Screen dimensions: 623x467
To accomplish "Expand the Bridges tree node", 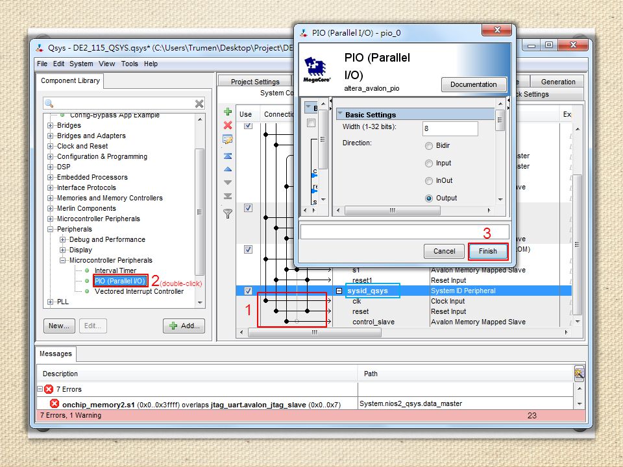I will pyautogui.click(x=51, y=125).
